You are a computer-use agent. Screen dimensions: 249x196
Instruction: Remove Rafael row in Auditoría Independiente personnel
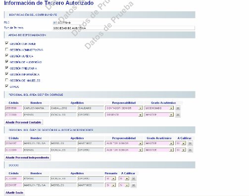coord(190,150)
